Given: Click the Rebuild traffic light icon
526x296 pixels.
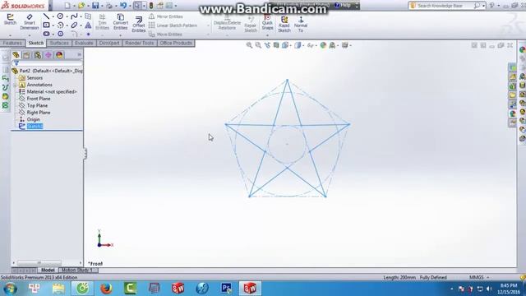Looking at the screenshot, I should 151,6.
